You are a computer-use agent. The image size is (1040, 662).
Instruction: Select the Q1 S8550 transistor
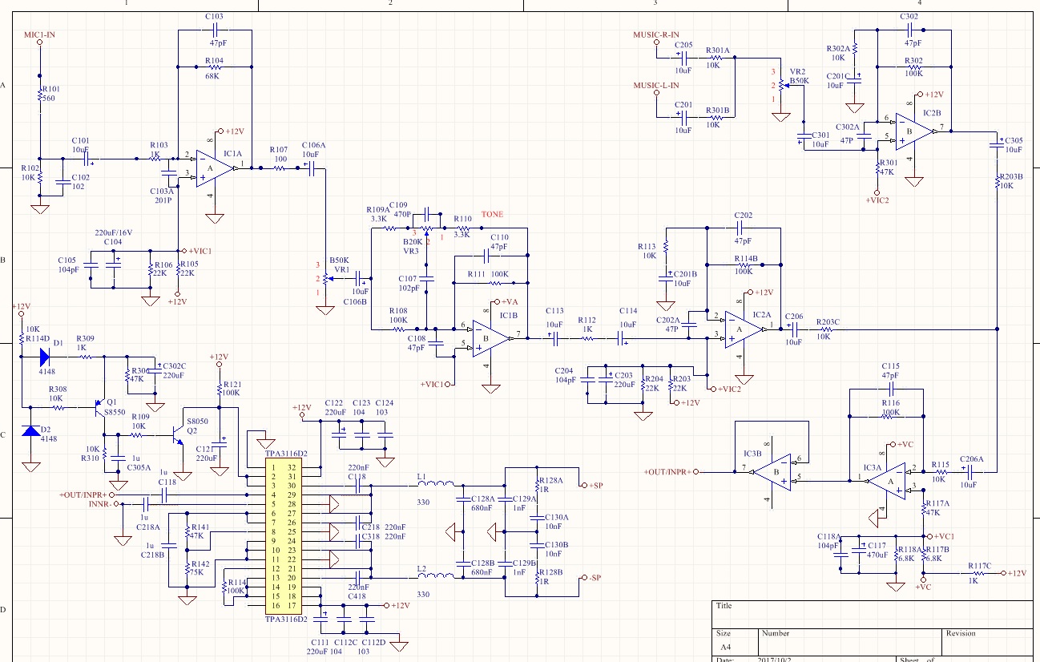coord(101,407)
